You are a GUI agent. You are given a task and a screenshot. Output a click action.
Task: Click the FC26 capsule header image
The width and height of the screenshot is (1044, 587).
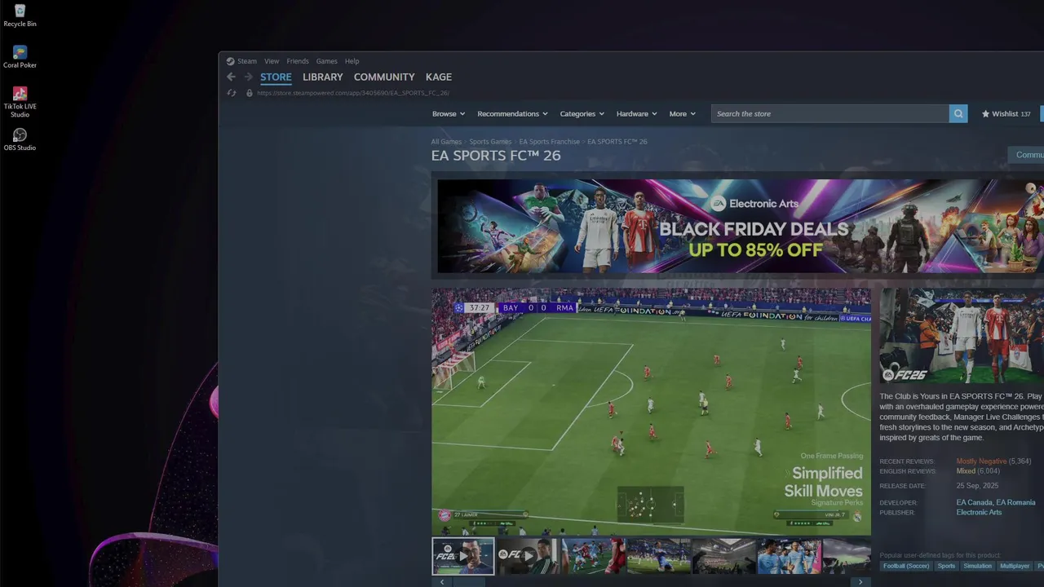962,336
